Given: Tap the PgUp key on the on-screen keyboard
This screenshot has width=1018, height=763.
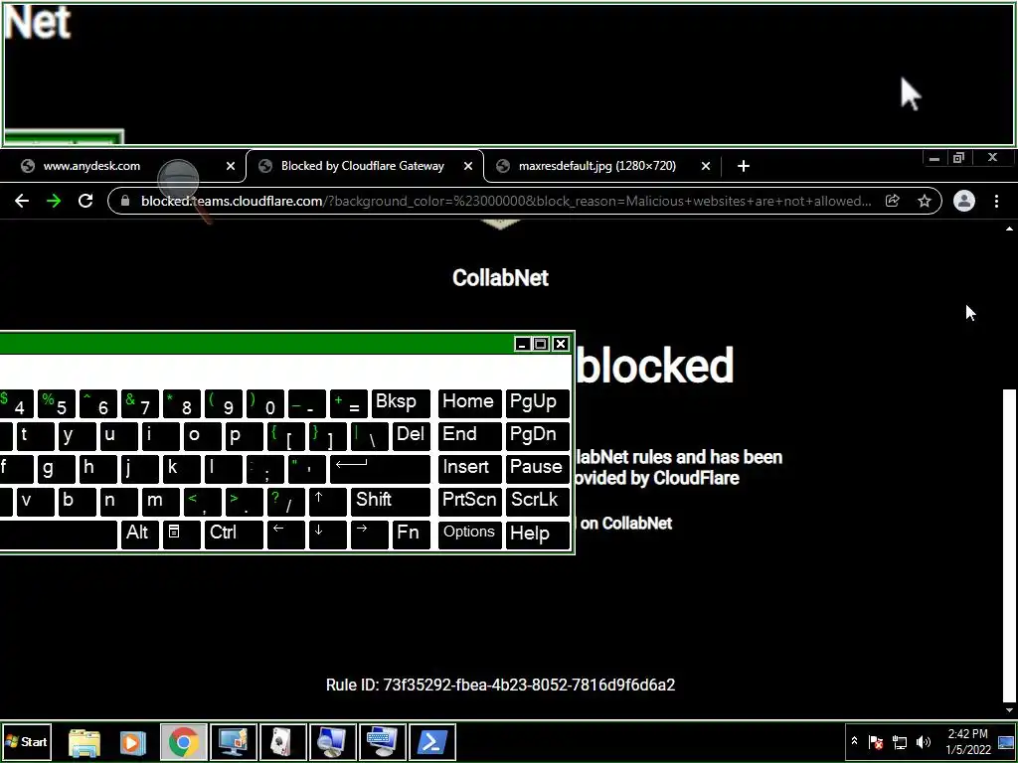Looking at the screenshot, I should point(537,403).
